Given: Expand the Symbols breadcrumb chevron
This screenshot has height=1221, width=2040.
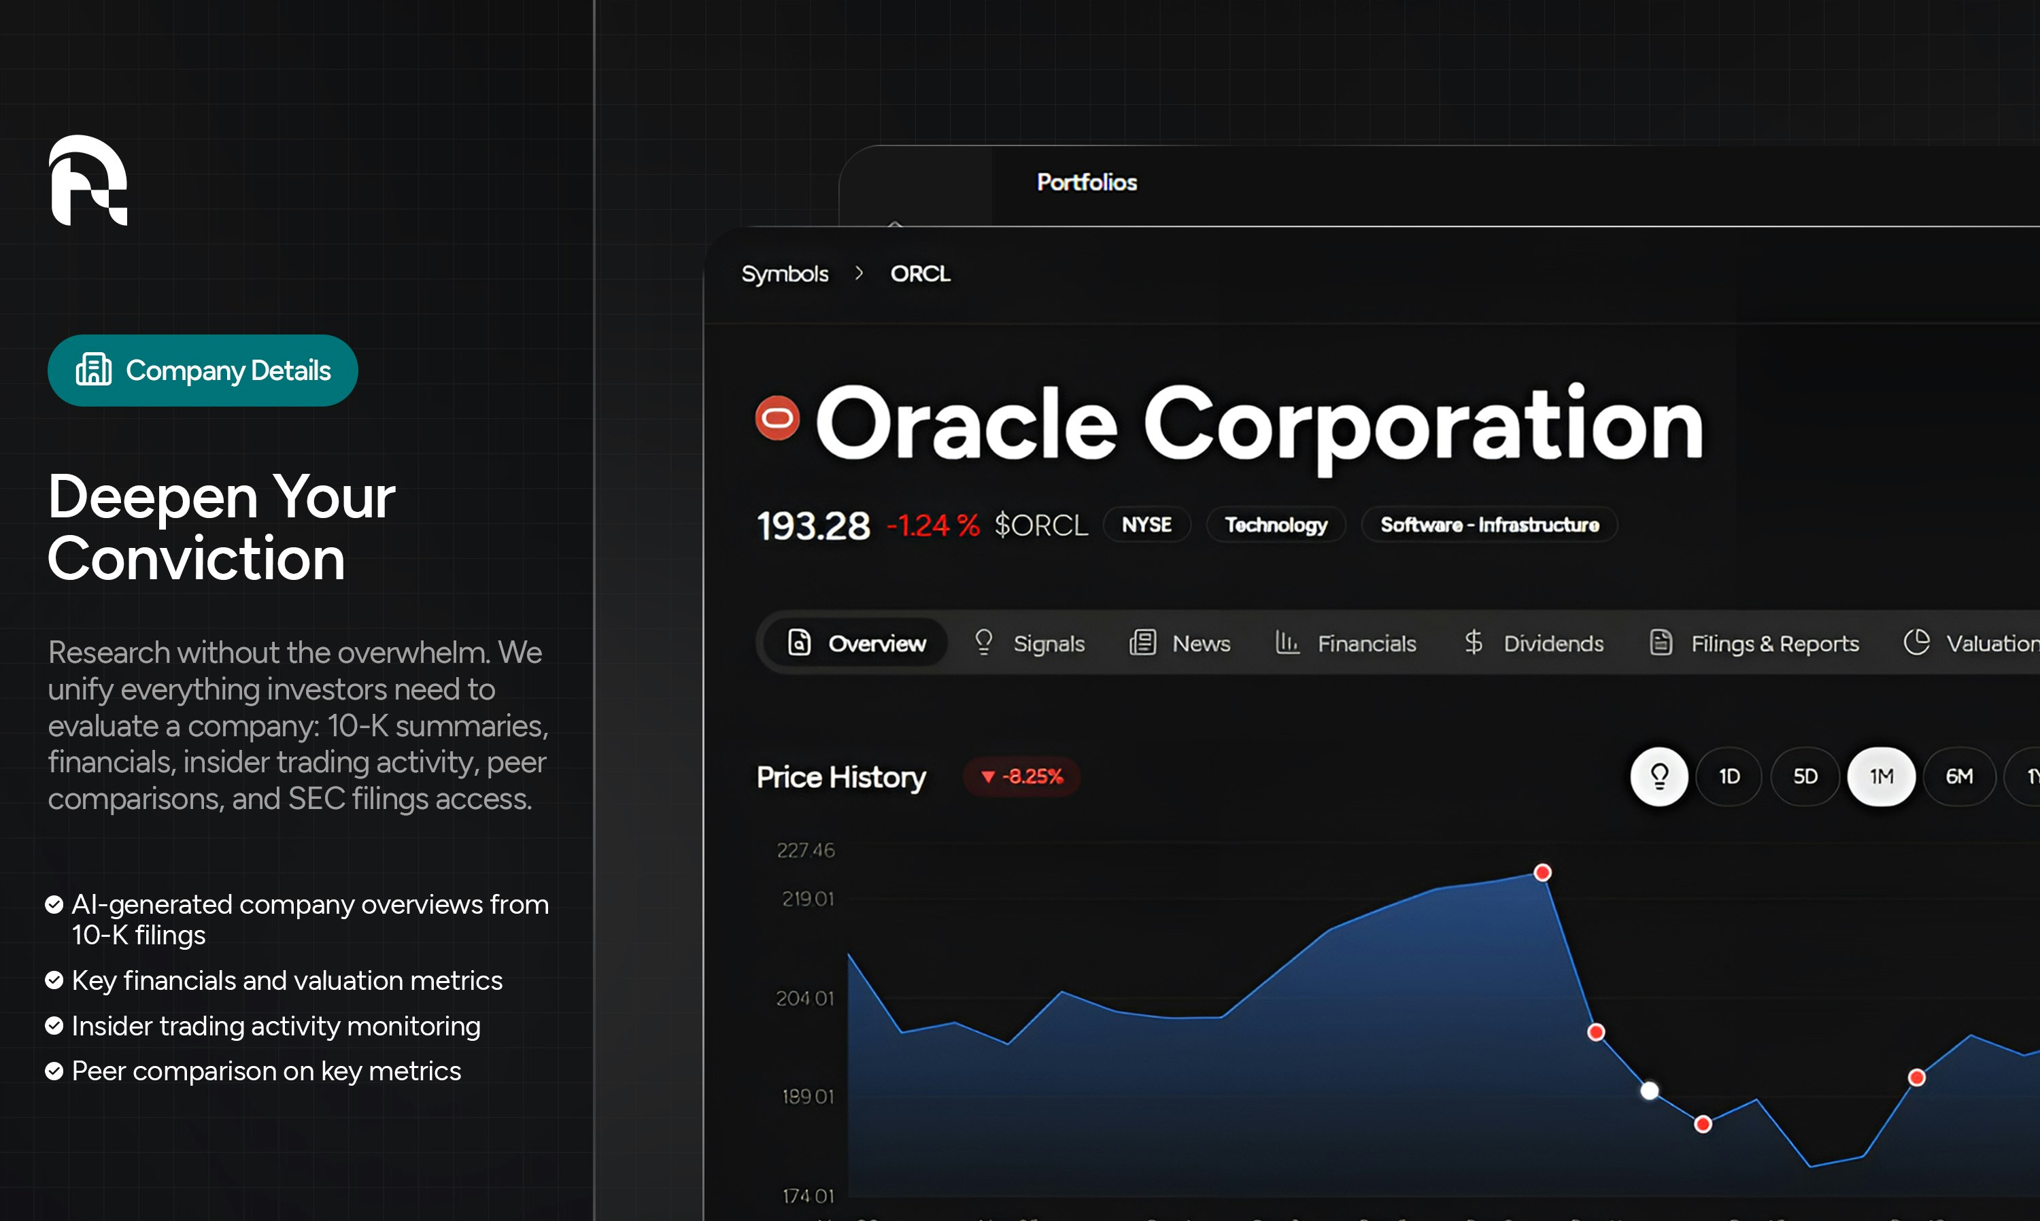Looking at the screenshot, I should click(x=859, y=273).
